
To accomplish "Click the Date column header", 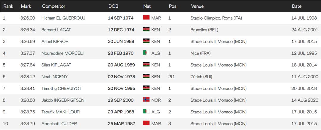I will point(296,6).
